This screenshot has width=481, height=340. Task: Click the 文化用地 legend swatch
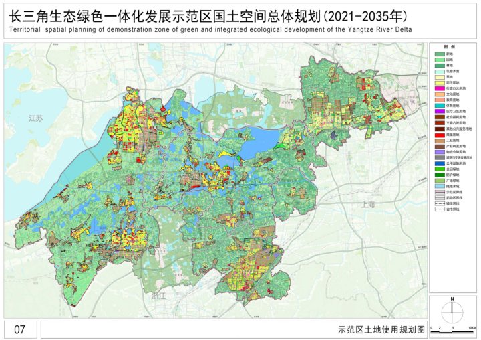coord(440,94)
